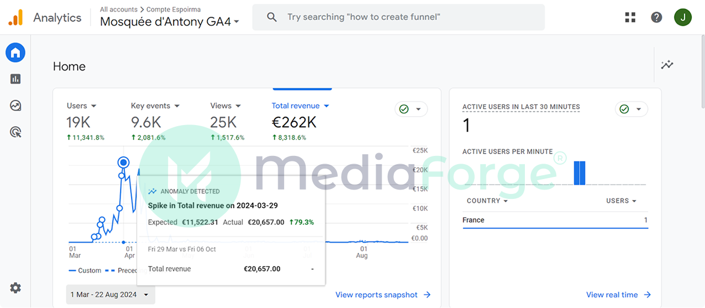Open the Insights sparkline icon
This screenshot has height=308, width=705.
coord(667,65)
